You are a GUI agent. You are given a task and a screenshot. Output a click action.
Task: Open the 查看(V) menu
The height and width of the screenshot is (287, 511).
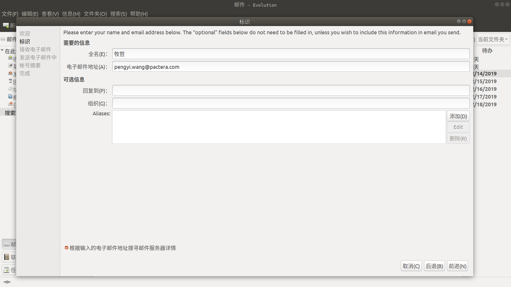[x=50, y=14]
